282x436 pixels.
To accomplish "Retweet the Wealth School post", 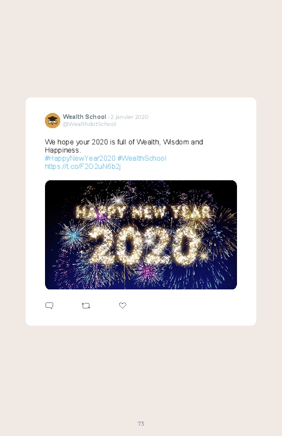I will pos(86,306).
